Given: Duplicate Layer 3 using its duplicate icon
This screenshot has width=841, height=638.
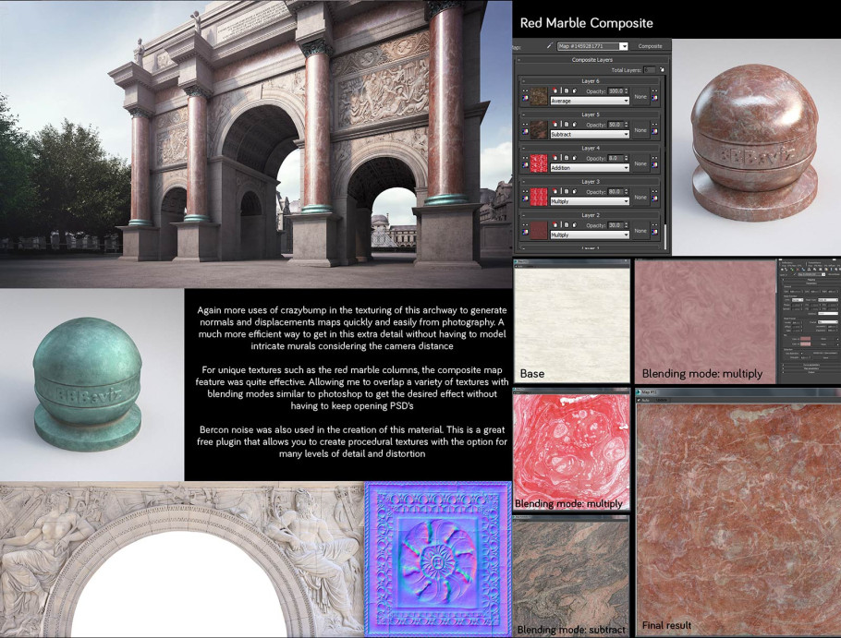Looking at the screenshot, I should [x=575, y=191].
